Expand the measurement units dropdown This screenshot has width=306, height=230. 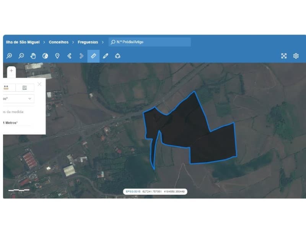click(x=29, y=99)
